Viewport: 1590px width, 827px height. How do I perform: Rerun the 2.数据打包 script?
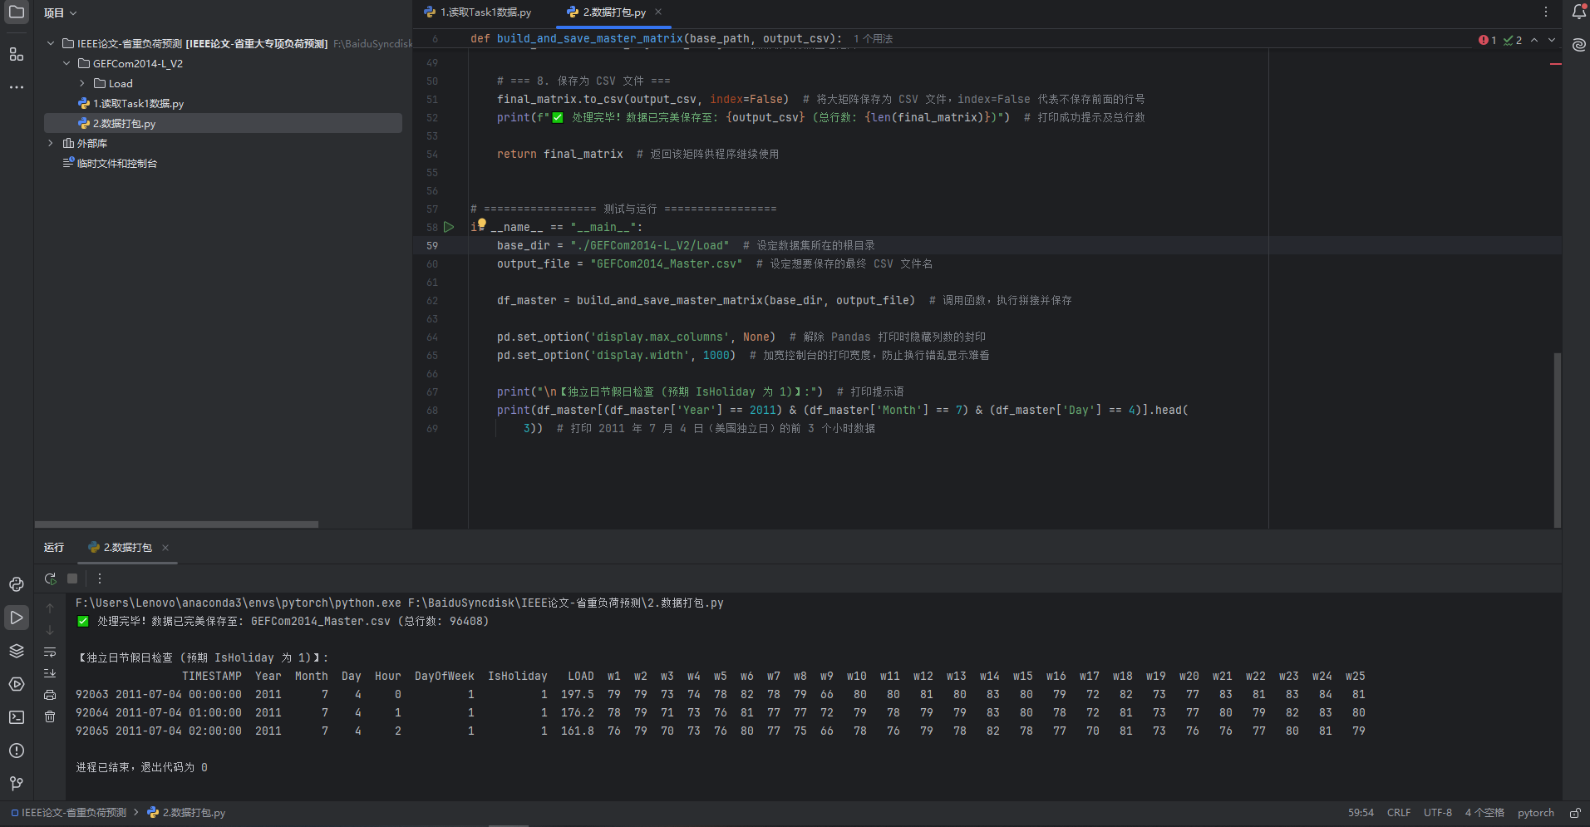(x=50, y=578)
